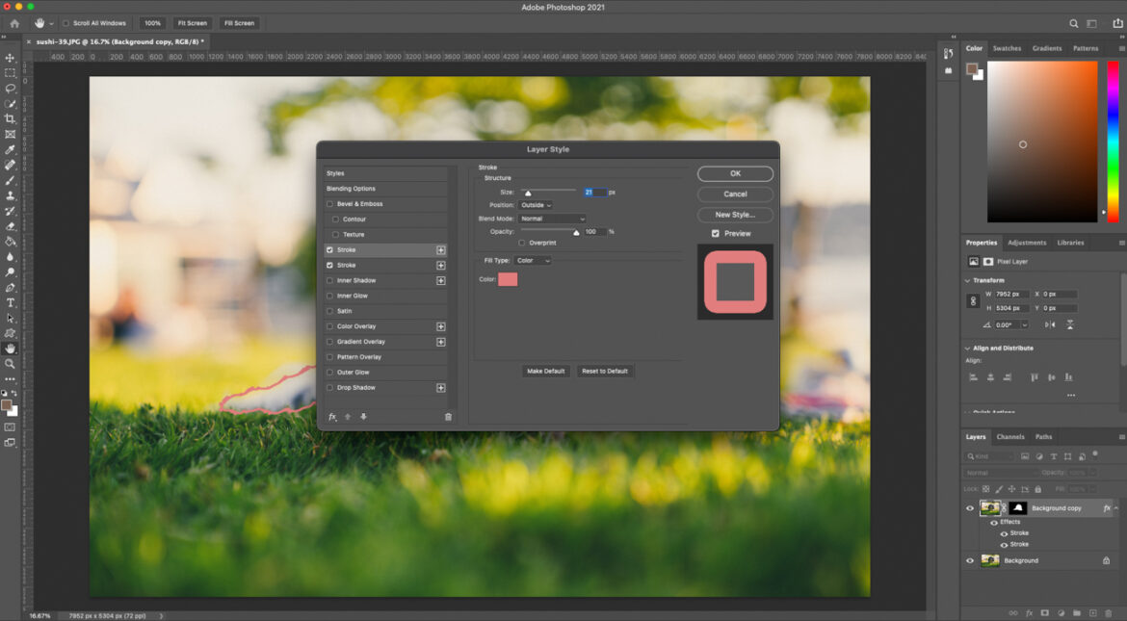The width and height of the screenshot is (1127, 621).
Task: Click the stroke Size input field
Action: tap(595, 192)
